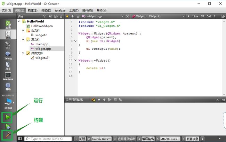Open the 帮助(H) menu
Screen dimensions: 226x142
[102, 10]
